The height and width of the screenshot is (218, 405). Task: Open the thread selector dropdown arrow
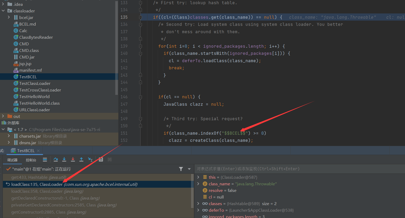pos(189,169)
